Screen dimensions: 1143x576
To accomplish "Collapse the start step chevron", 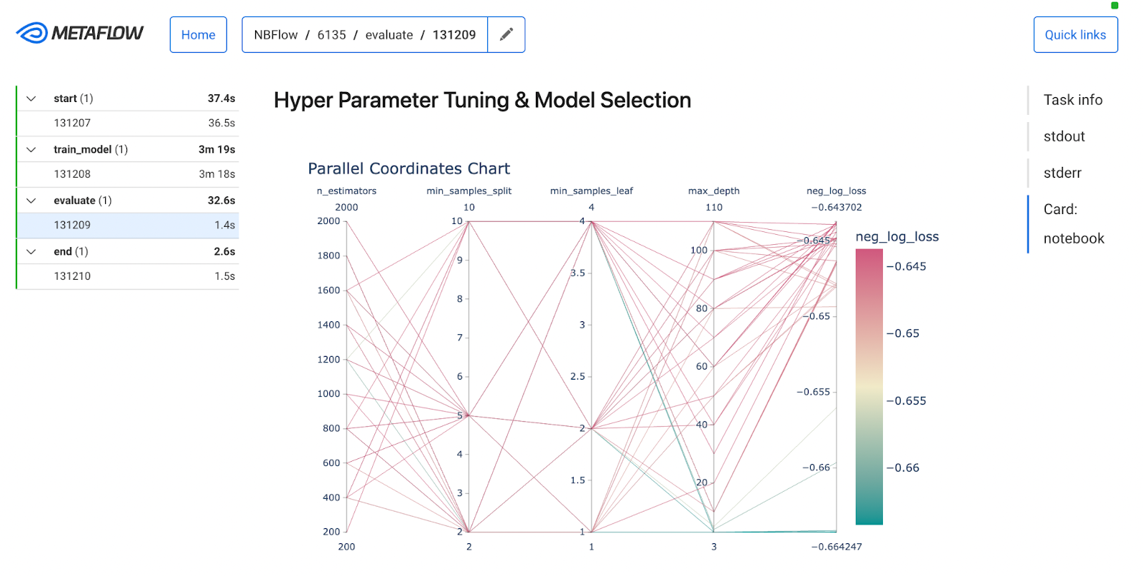I will pyautogui.click(x=31, y=98).
